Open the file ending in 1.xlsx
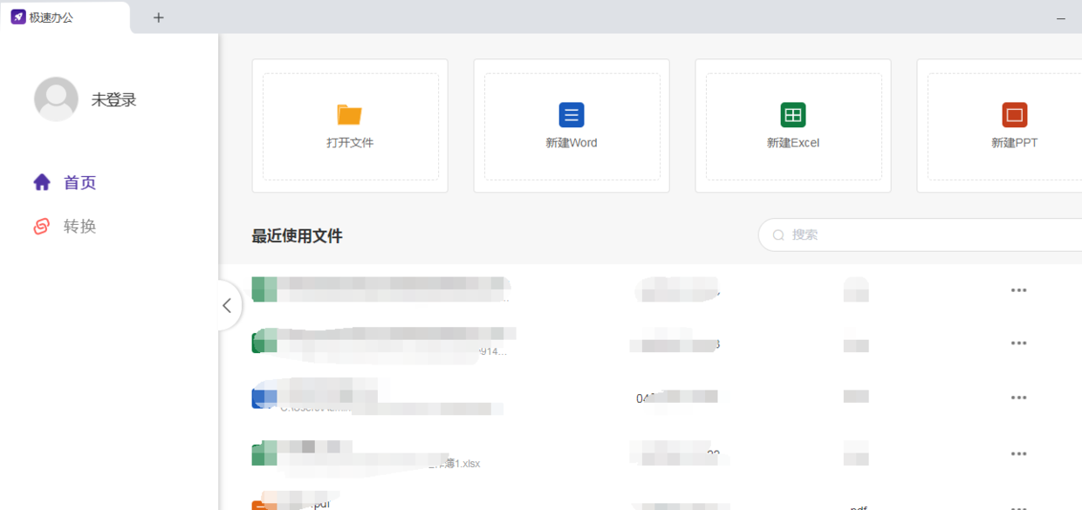Image resolution: width=1082 pixels, height=510 pixels. pyautogui.click(x=366, y=454)
